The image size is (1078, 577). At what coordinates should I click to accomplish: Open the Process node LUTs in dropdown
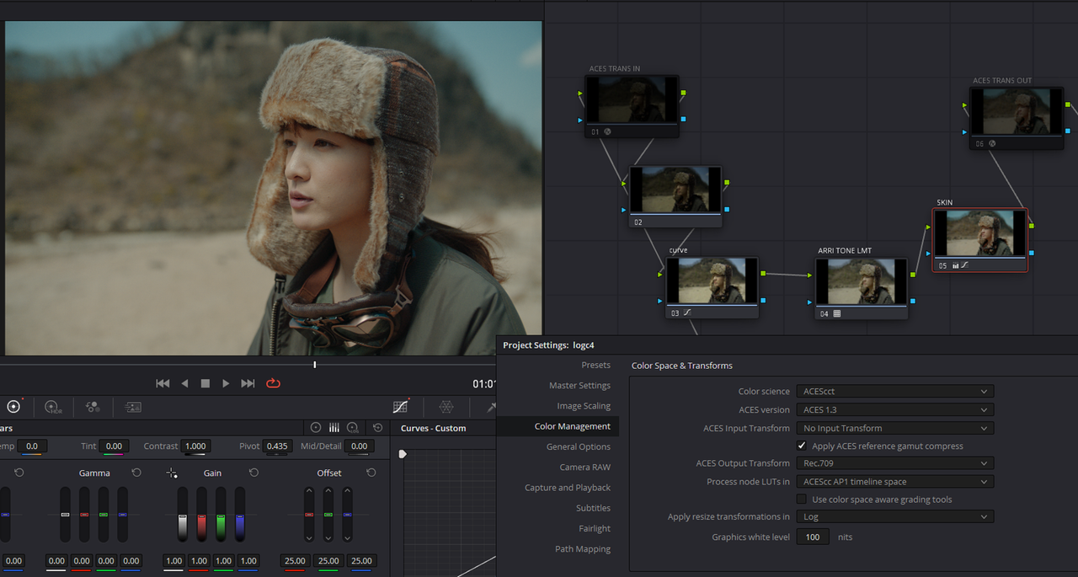coord(894,482)
